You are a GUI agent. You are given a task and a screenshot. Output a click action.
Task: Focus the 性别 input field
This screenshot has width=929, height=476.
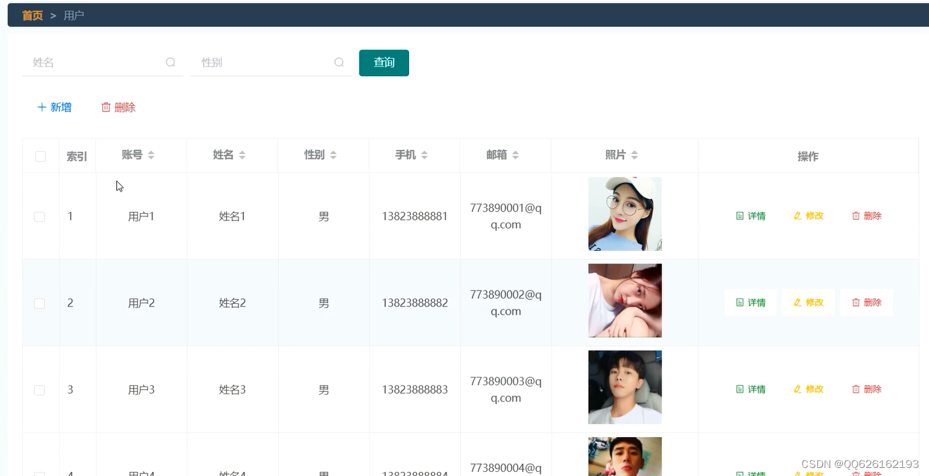[271, 63]
